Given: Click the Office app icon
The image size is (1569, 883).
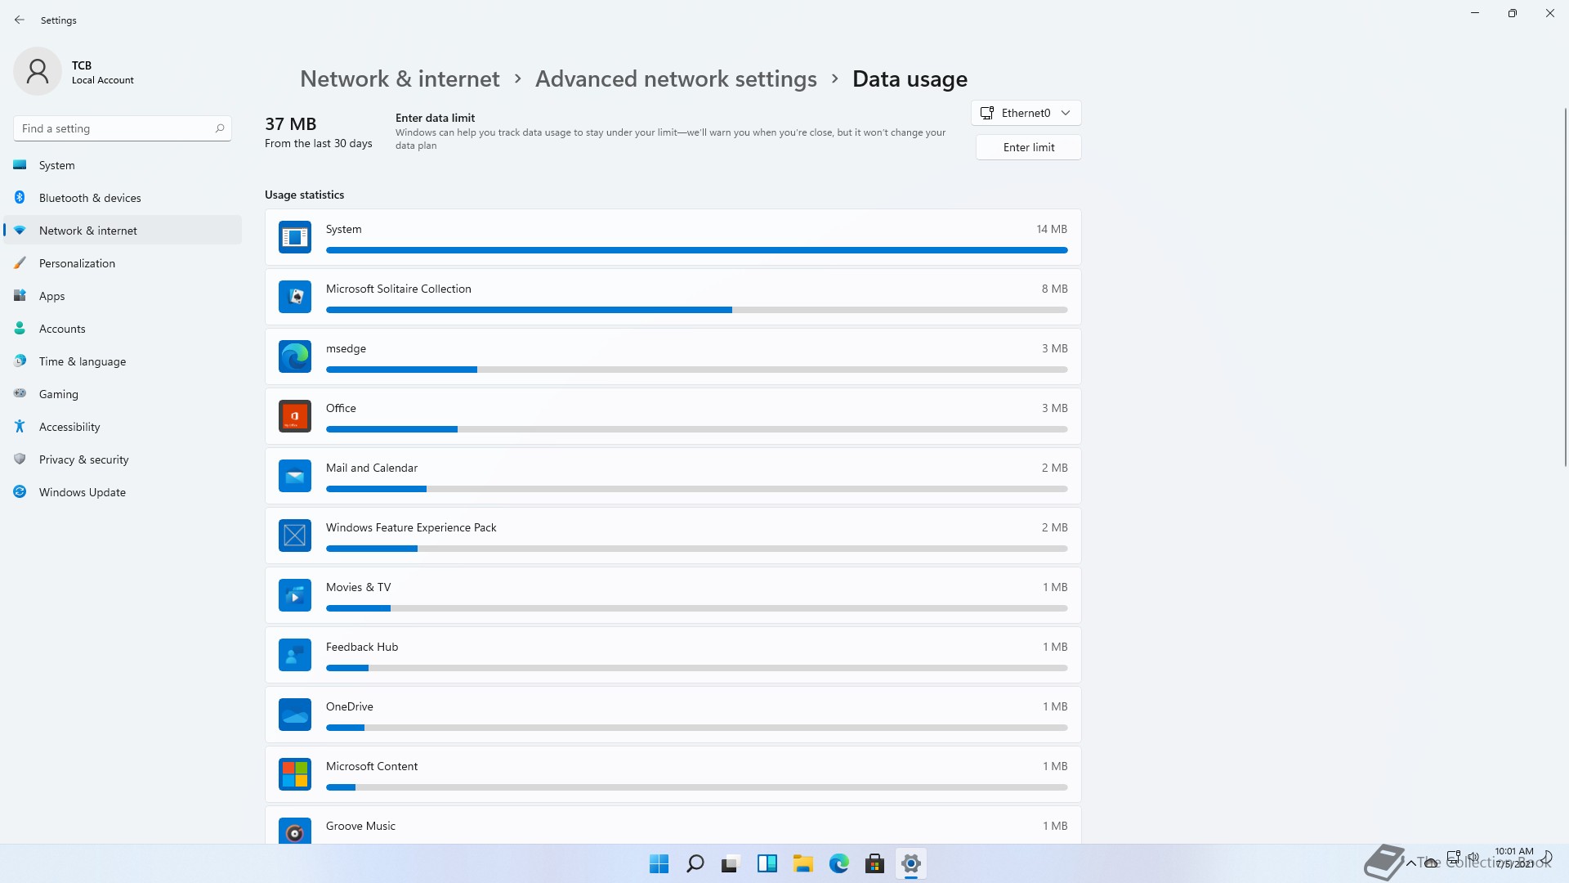Looking at the screenshot, I should (294, 416).
